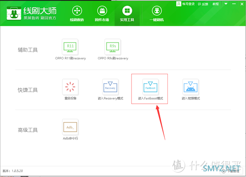The width and height of the screenshot is (246, 177).
Task: Click the 黑屏救砖 刷回官方 slogan text
Action: (x=40, y=18)
